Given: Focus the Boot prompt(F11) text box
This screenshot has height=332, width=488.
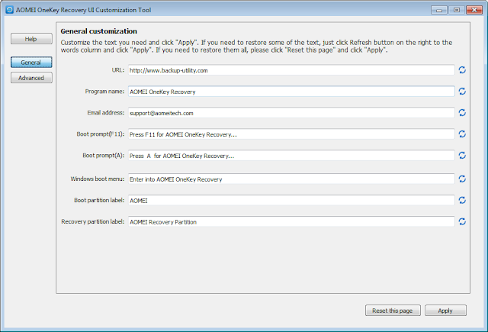Looking at the screenshot, I should point(291,134).
